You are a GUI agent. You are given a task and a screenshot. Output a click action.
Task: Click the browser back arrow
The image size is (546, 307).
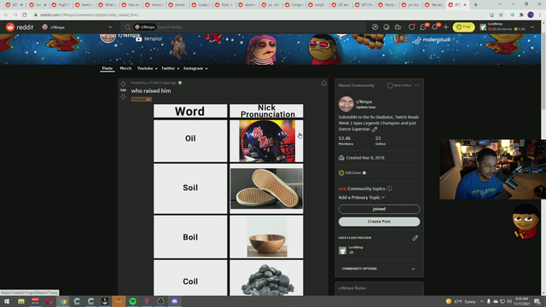[x=6, y=15]
